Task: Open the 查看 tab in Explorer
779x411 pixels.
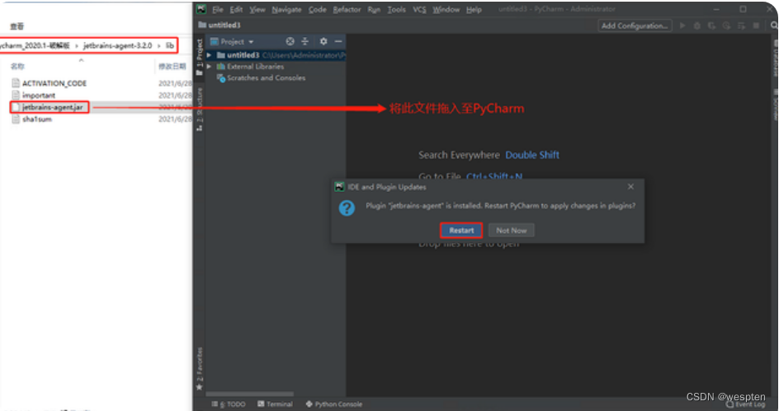Action: pyautogui.click(x=17, y=26)
